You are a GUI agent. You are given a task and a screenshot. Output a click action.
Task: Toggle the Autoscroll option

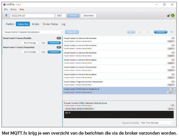pyautogui.click(x=160, y=32)
